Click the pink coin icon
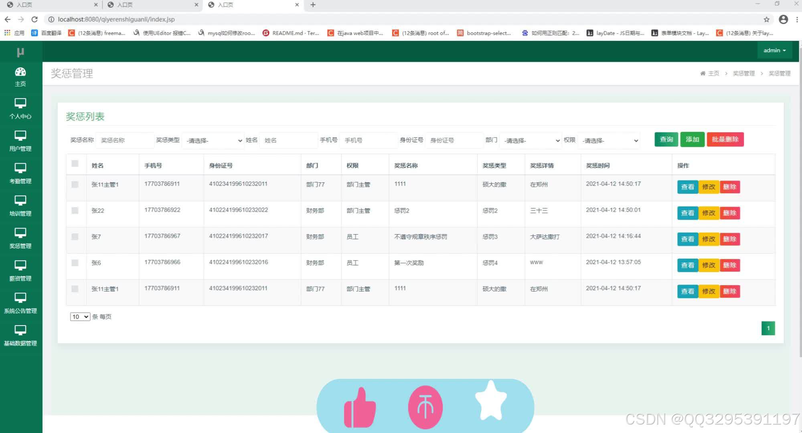This screenshot has width=802, height=433. point(425,407)
